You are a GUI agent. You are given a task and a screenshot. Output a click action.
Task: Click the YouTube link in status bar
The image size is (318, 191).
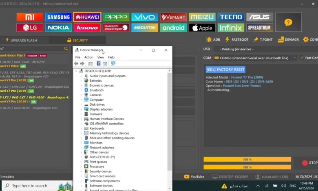coord(194,176)
